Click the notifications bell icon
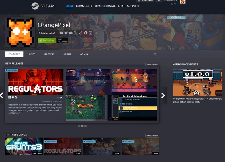The width and height of the screenshot is (225, 162). click(159, 1)
